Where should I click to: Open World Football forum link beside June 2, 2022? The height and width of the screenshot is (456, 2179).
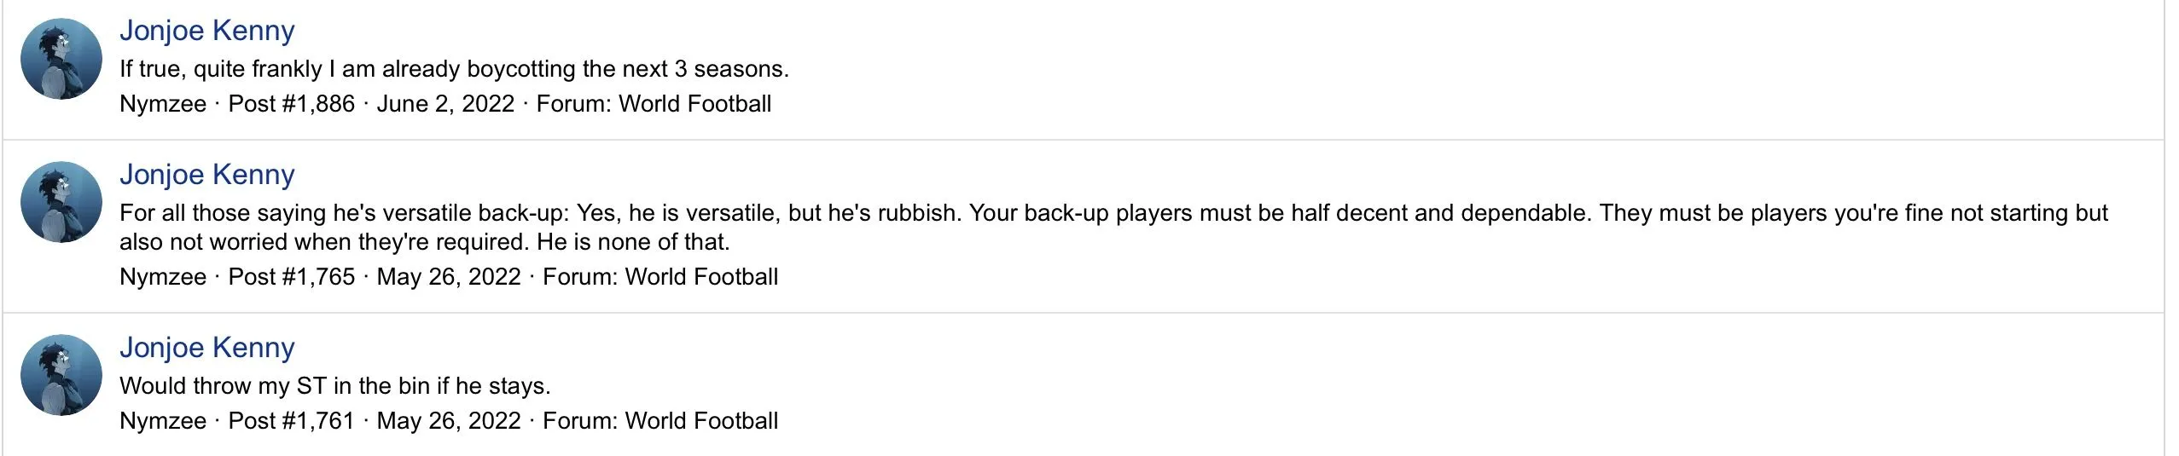click(x=694, y=104)
